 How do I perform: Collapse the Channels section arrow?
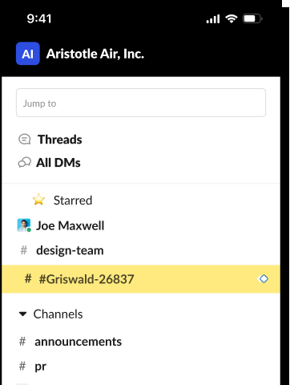tap(23, 314)
